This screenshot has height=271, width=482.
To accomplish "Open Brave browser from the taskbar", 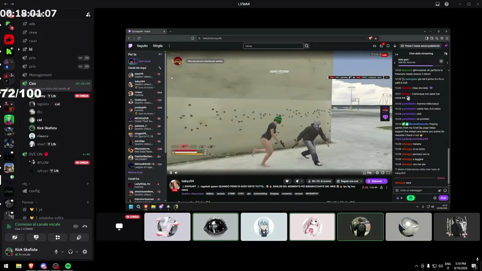I will point(31,266).
